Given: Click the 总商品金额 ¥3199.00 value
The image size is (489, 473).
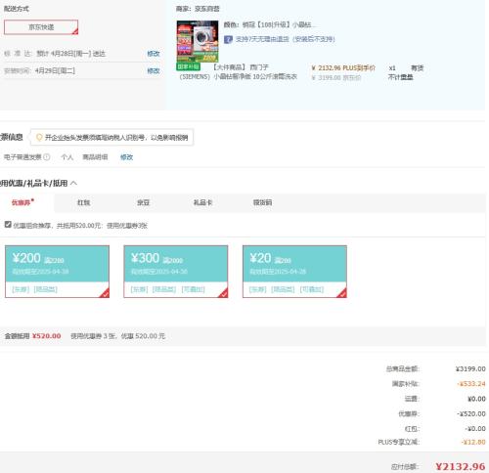Looking at the screenshot, I should (470, 368).
